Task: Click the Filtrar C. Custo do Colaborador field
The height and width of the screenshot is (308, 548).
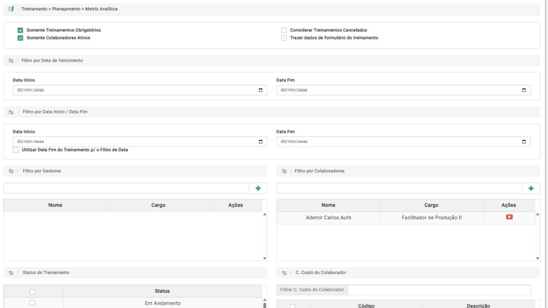Action: point(439,290)
